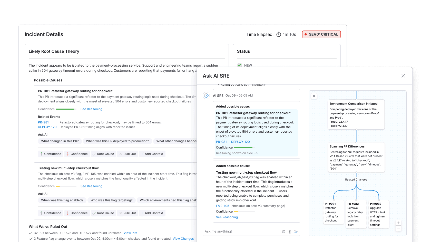Click the 'What We've Ruled Out' heading
431x242 pixels.
tap(48, 227)
